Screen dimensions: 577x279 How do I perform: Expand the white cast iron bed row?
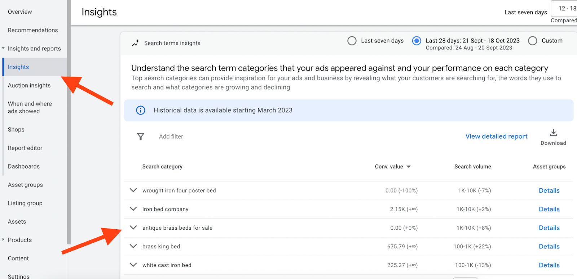point(133,265)
